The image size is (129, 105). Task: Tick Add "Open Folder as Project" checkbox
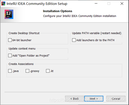(10, 56)
